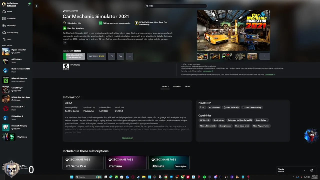Go back with the arrow icon
The height and width of the screenshot is (180, 320).
pyautogui.click(x=36, y=6)
